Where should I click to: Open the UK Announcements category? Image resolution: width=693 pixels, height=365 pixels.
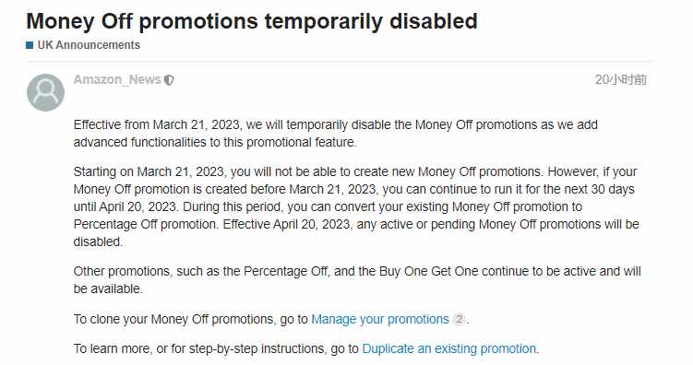(x=89, y=45)
